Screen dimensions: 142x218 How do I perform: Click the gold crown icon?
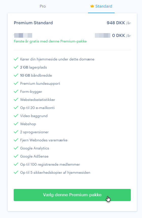(92, 6)
